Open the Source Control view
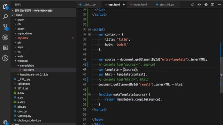The height and width of the screenshot is (125, 223). pos(6,27)
